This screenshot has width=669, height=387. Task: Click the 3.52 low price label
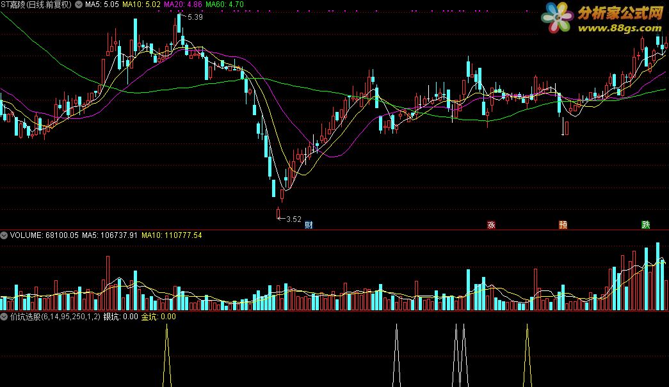[x=294, y=219]
